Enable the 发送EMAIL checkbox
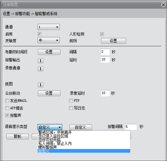The width and height of the screenshot is (167, 161). tap(7, 101)
